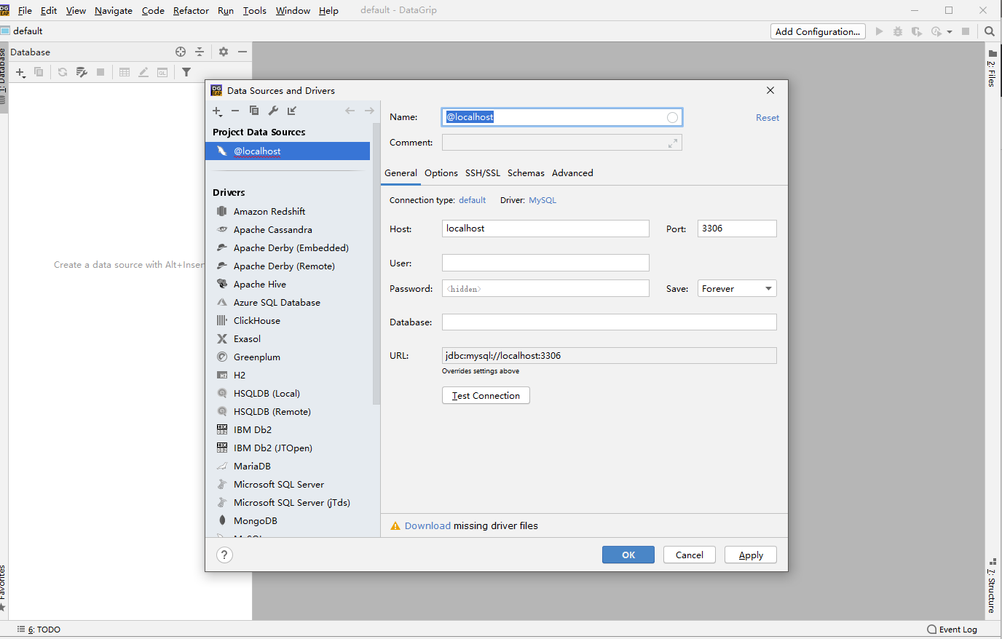
Task: Open the TODO tool window tab
Action: coord(39,630)
